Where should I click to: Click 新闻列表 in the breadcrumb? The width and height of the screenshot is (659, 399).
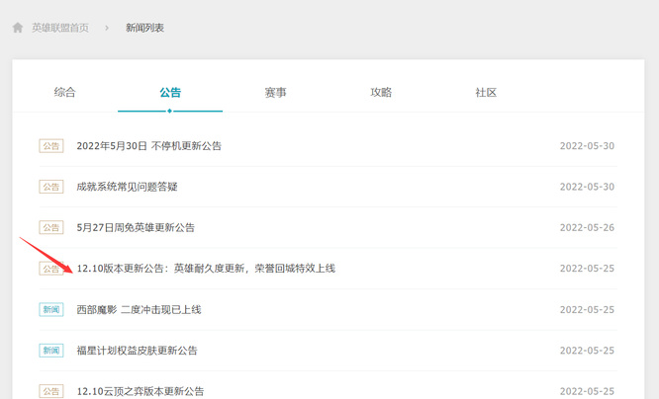point(144,28)
